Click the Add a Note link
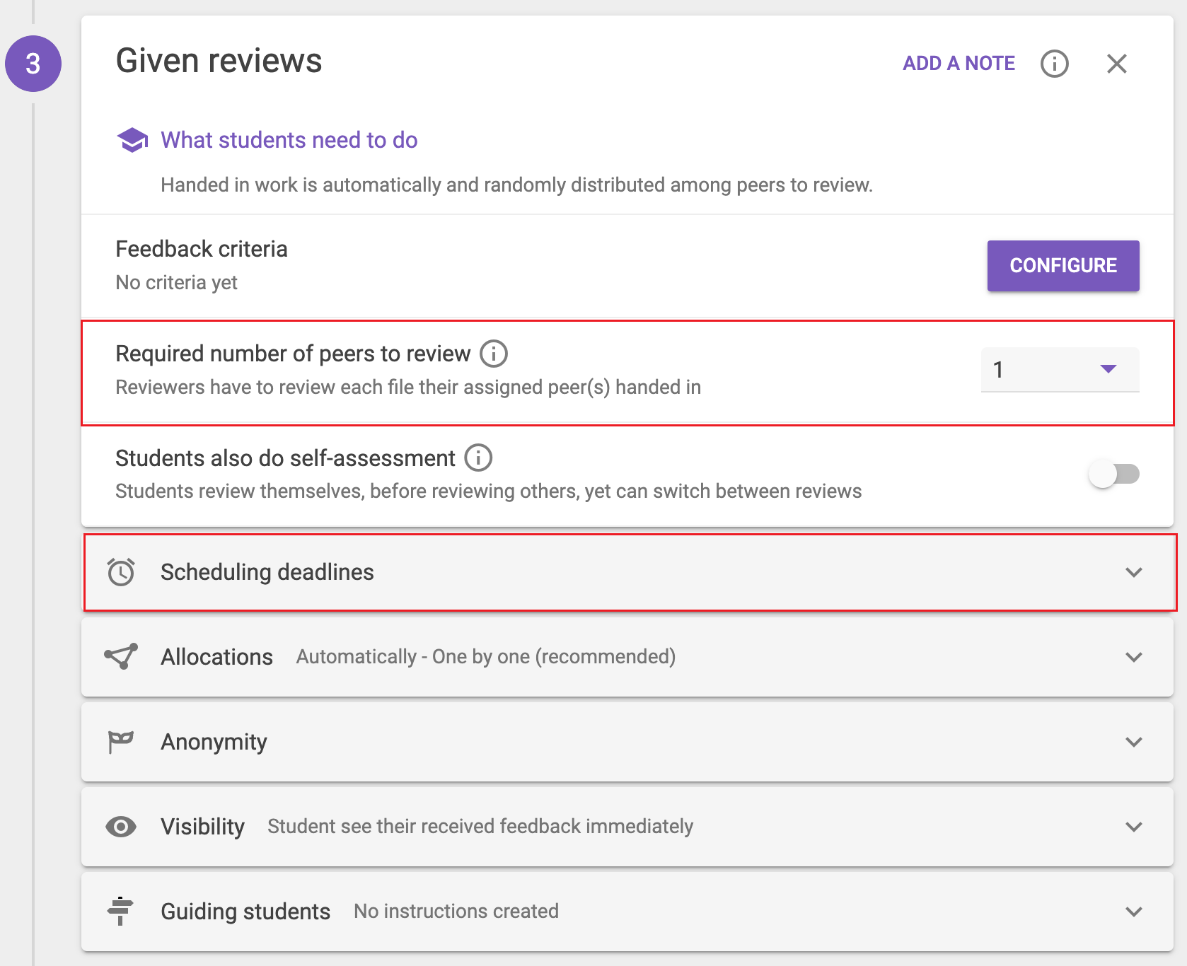The image size is (1187, 966). (x=959, y=64)
